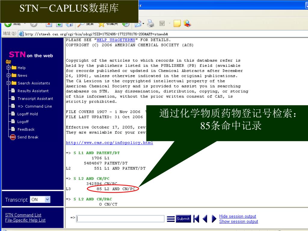Click the Home page icon
The image size is (308, 231).
pos(69,24)
